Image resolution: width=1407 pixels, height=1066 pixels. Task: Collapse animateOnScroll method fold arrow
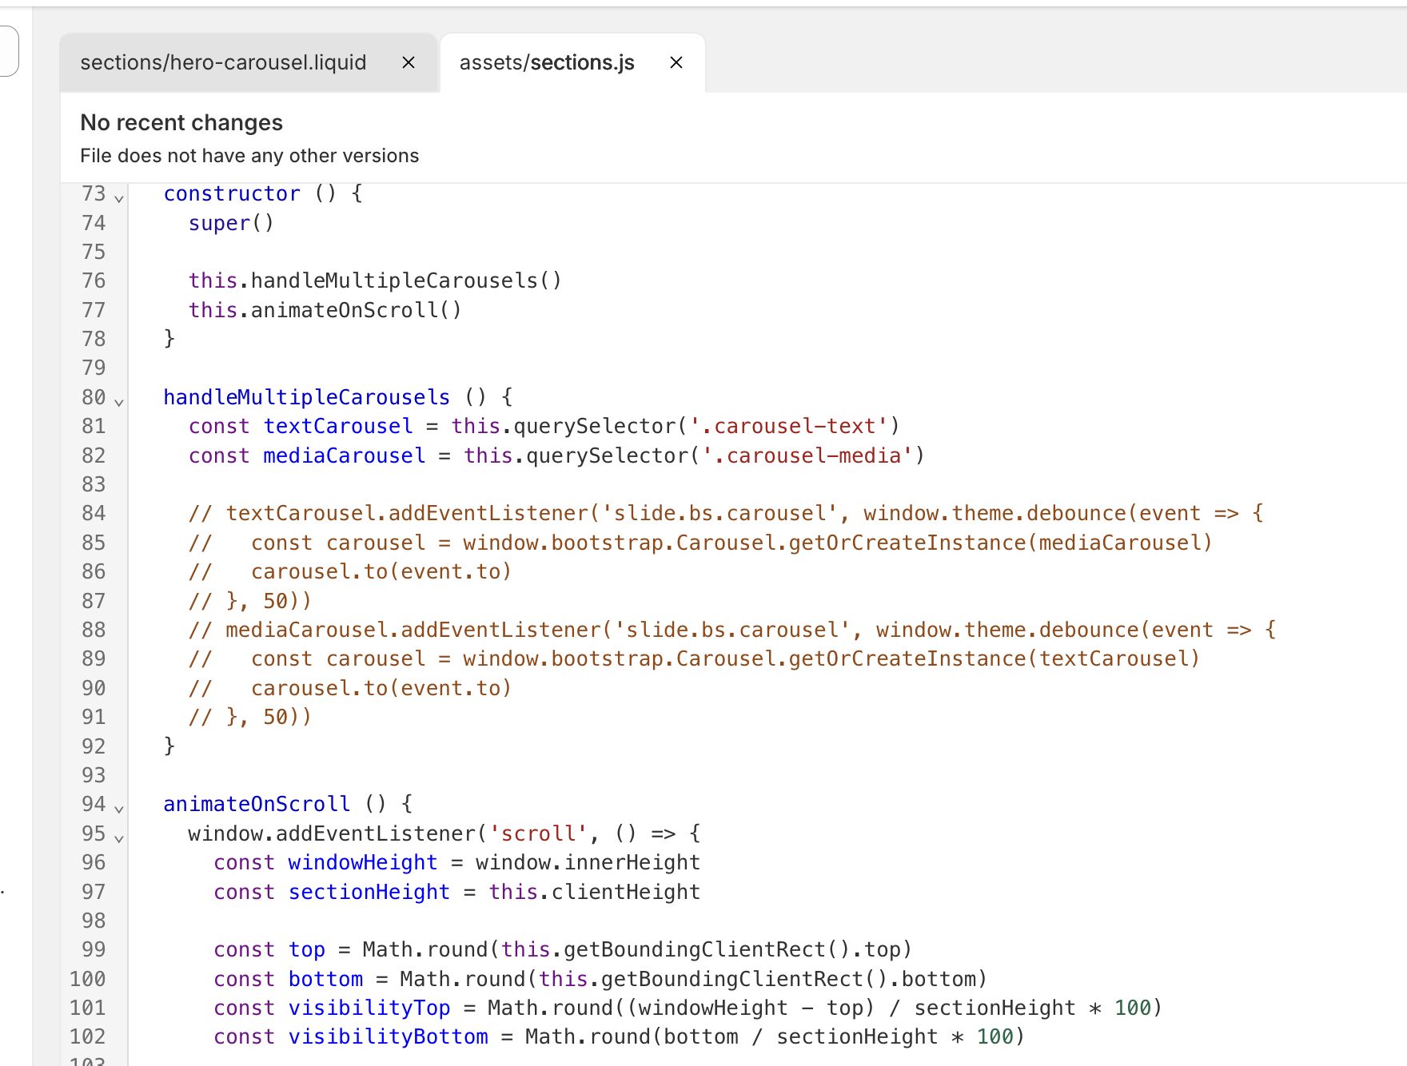point(119,808)
